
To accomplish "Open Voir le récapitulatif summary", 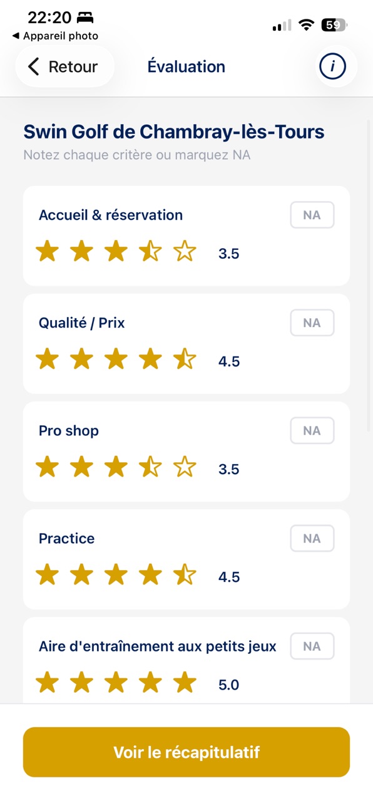I will [x=186, y=752].
